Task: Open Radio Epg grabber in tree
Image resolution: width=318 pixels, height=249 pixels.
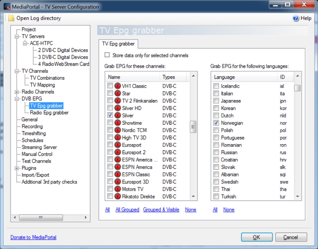Action: point(49,113)
